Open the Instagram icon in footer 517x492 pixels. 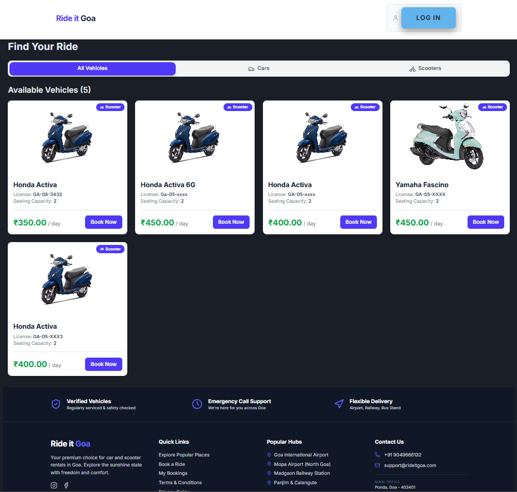54,485
